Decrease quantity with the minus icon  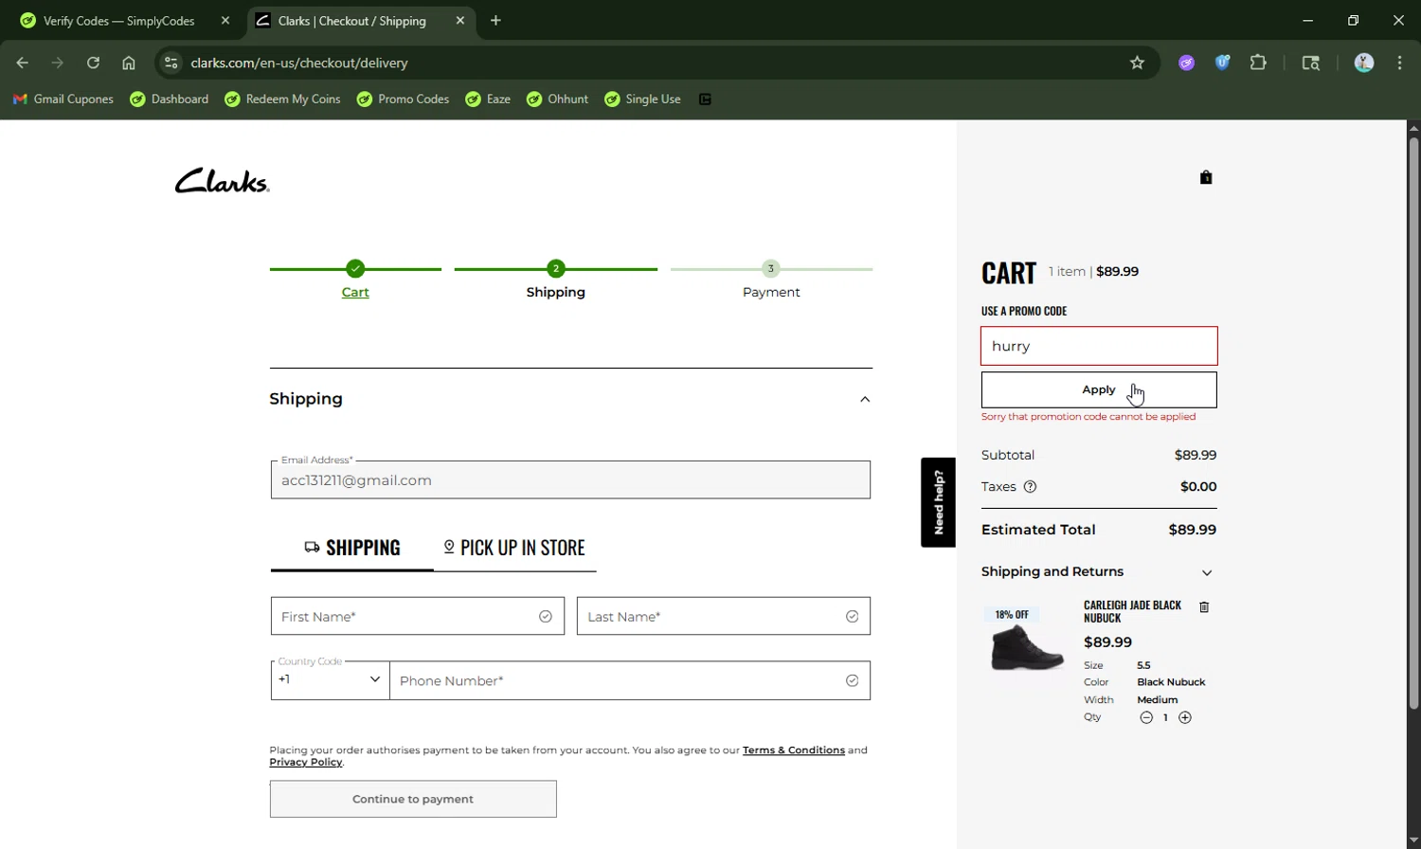pyautogui.click(x=1146, y=717)
